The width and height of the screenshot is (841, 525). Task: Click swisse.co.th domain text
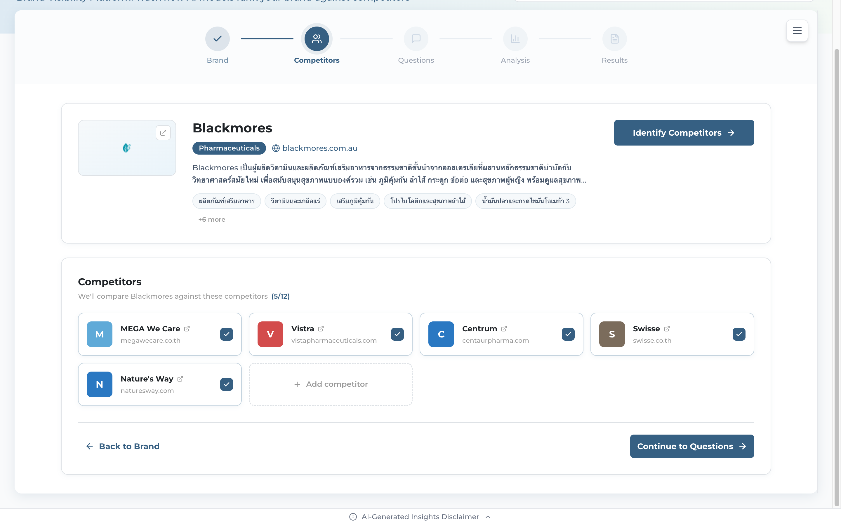[x=652, y=341]
